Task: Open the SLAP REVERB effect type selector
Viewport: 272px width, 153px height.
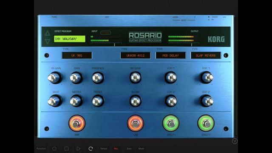Action: coord(206,56)
